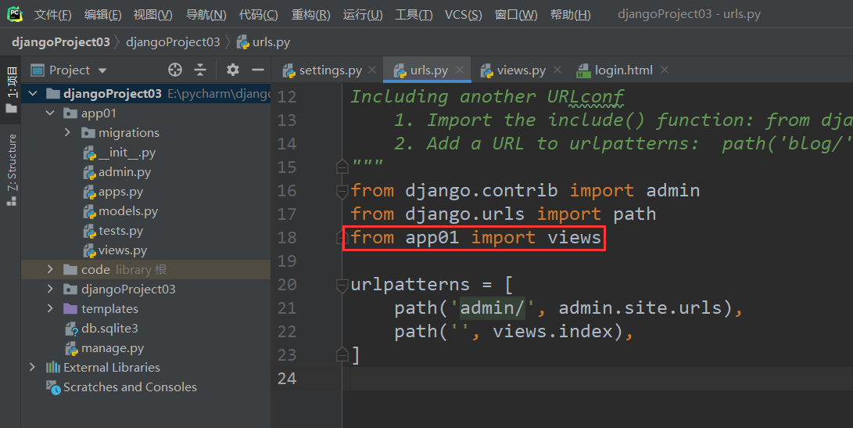Open the 文件(F) menu
Image resolution: width=853 pixels, height=428 pixels.
click(52, 15)
